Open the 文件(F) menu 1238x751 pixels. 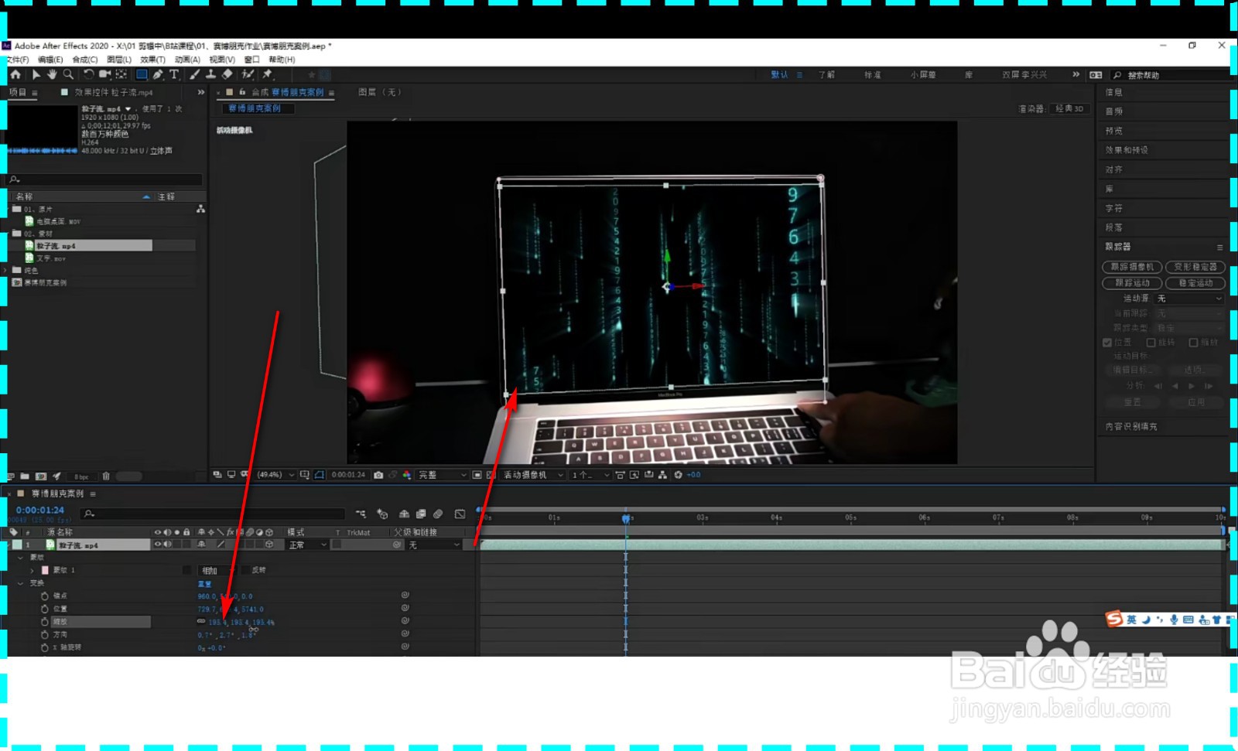point(17,60)
